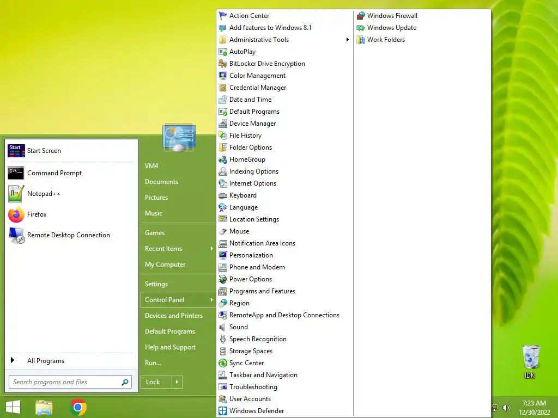
Task: Open BitLocker Drive Encryption key icon
Action: pos(223,64)
